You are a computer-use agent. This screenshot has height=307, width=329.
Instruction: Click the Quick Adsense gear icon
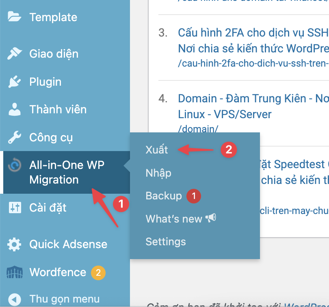pyautogui.click(x=14, y=244)
